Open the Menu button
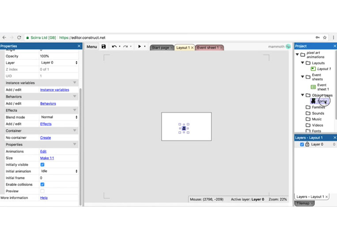The width and height of the screenshot is (337, 239). 92,47
